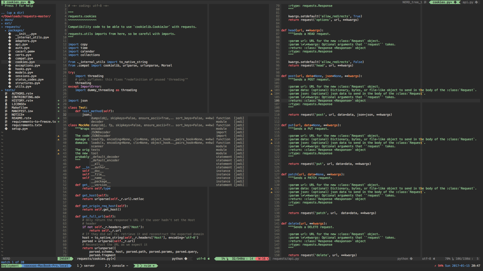
Task: Click warning triangle on line 103
Action: pyautogui.click(x=271, y=90)
